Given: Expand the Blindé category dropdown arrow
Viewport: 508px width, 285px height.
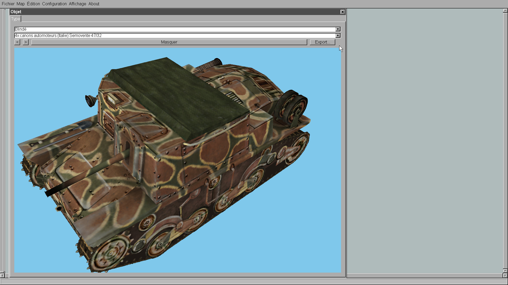Looking at the screenshot, I should click(x=338, y=29).
